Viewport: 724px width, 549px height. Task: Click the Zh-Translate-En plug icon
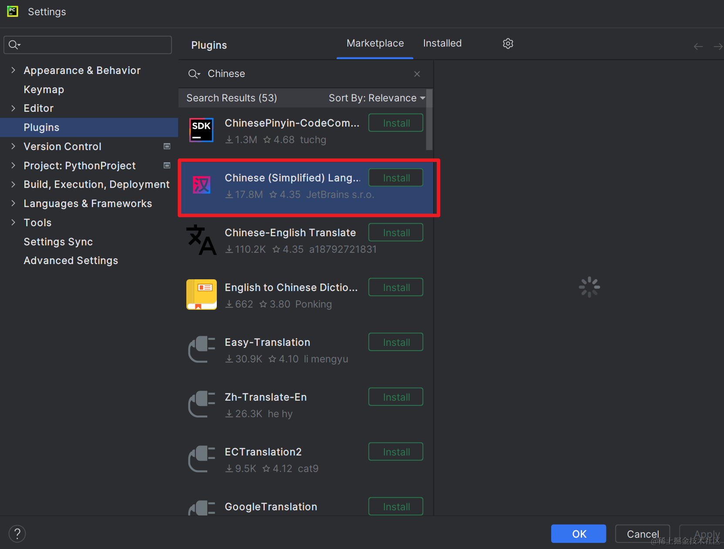(x=202, y=404)
